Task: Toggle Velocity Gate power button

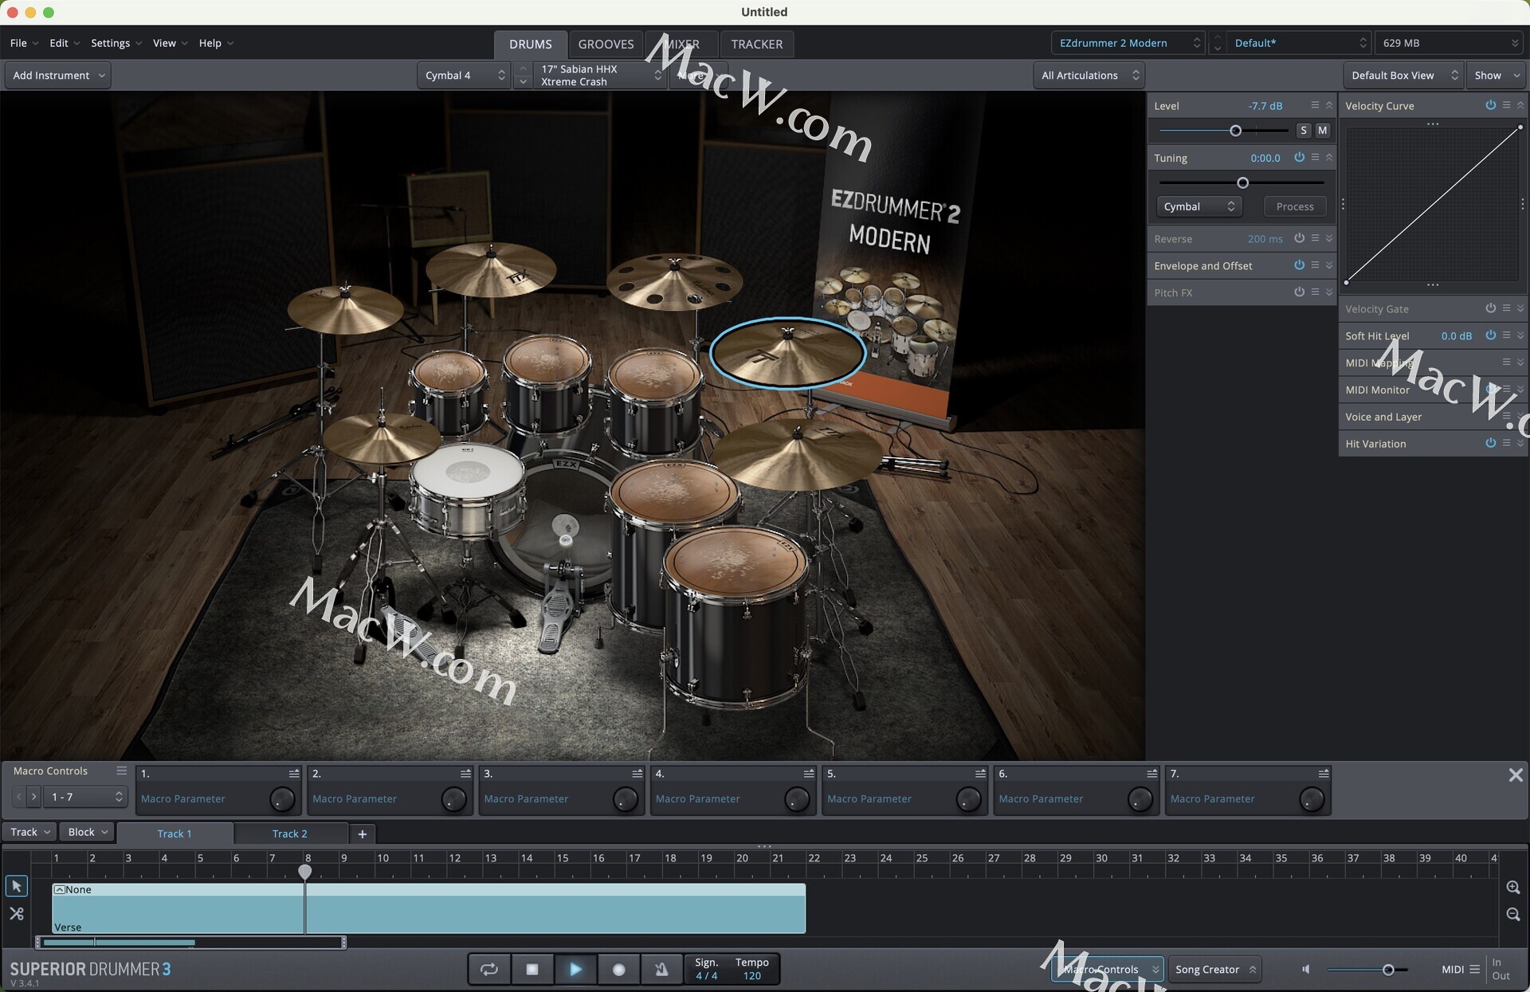Action: click(1490, 308)
